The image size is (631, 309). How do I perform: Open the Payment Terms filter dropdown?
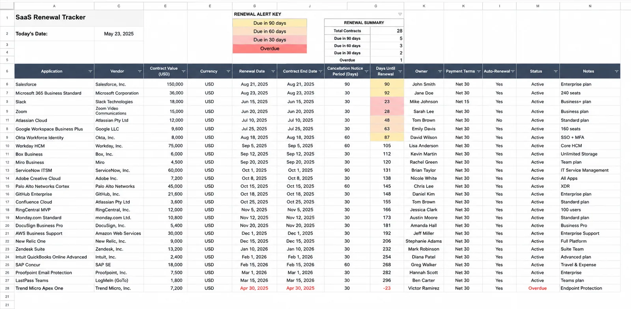[x=479, y=71]
